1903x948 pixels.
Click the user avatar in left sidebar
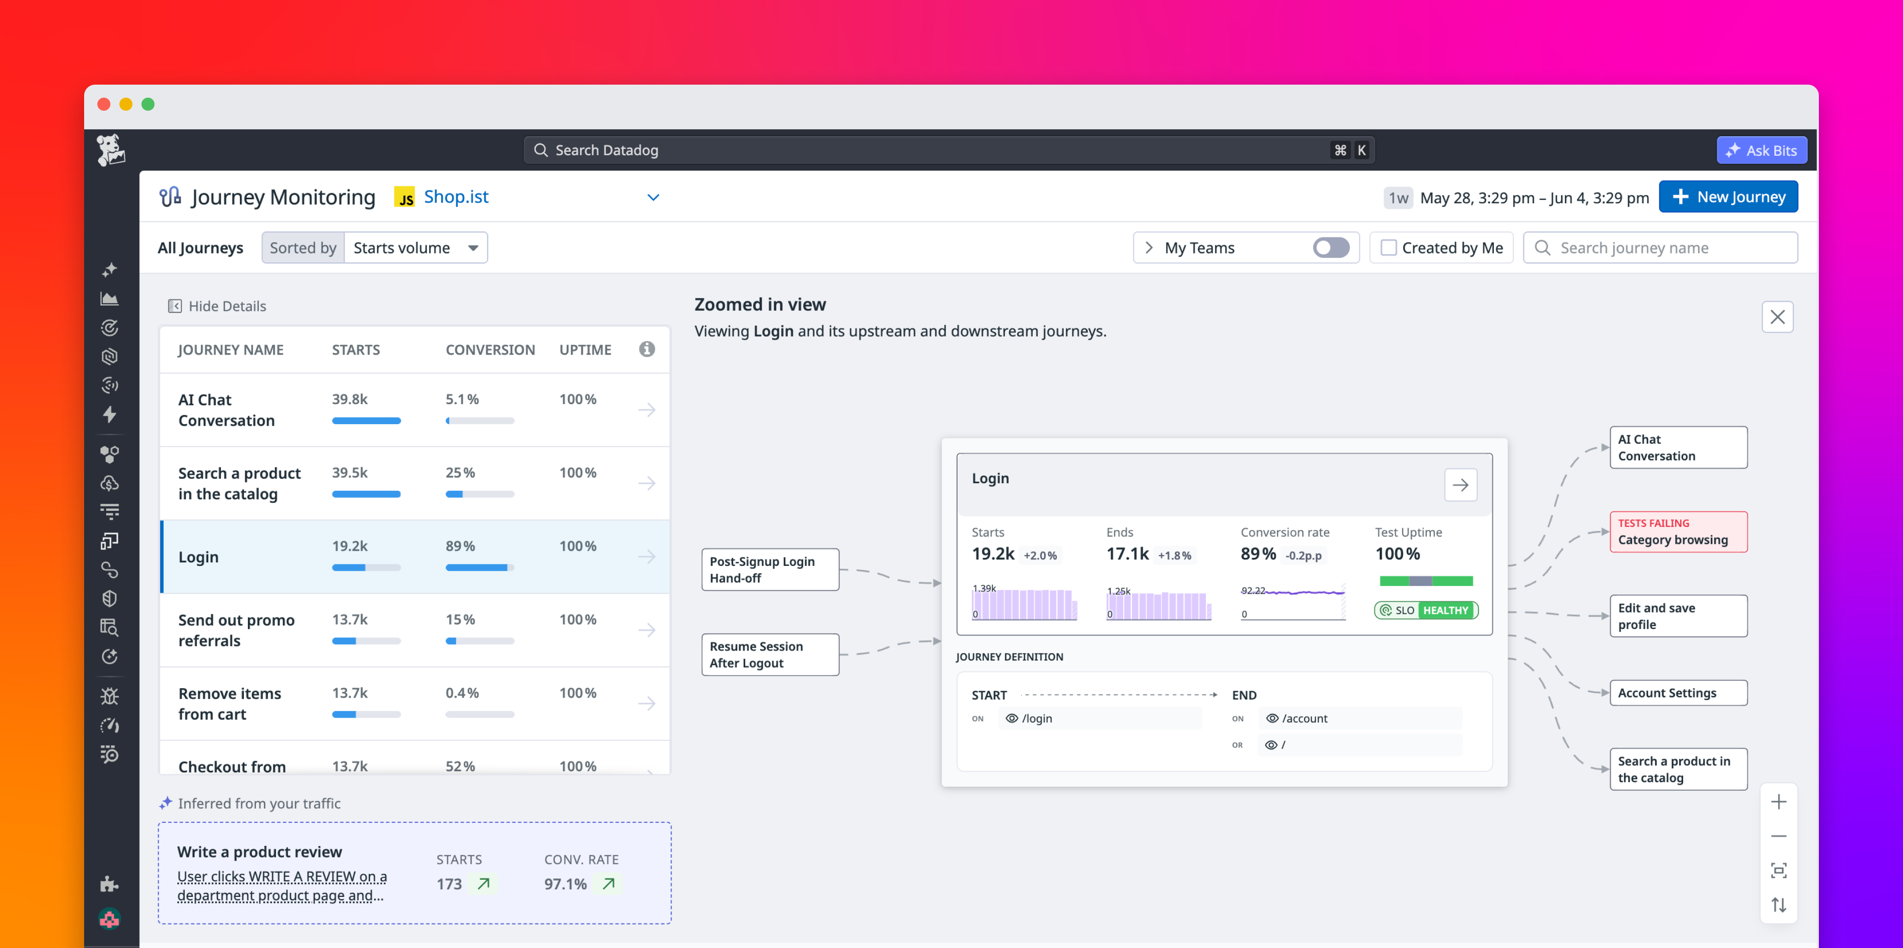(109, 918)
